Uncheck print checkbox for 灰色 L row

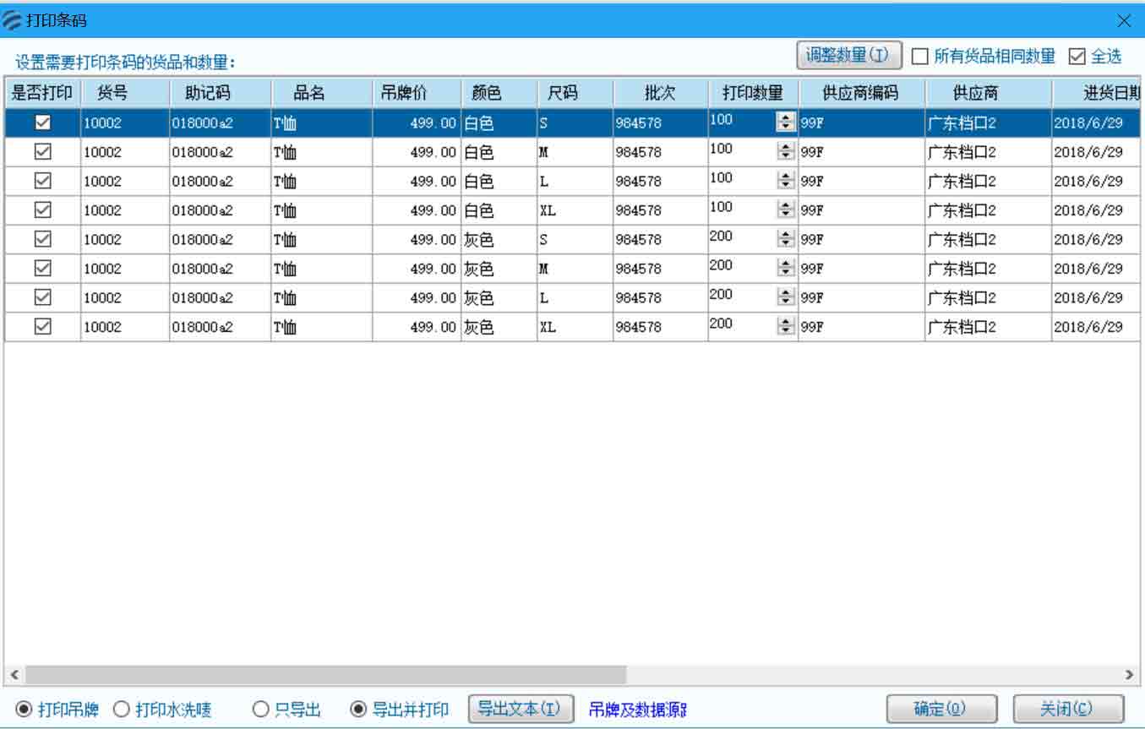42,297
